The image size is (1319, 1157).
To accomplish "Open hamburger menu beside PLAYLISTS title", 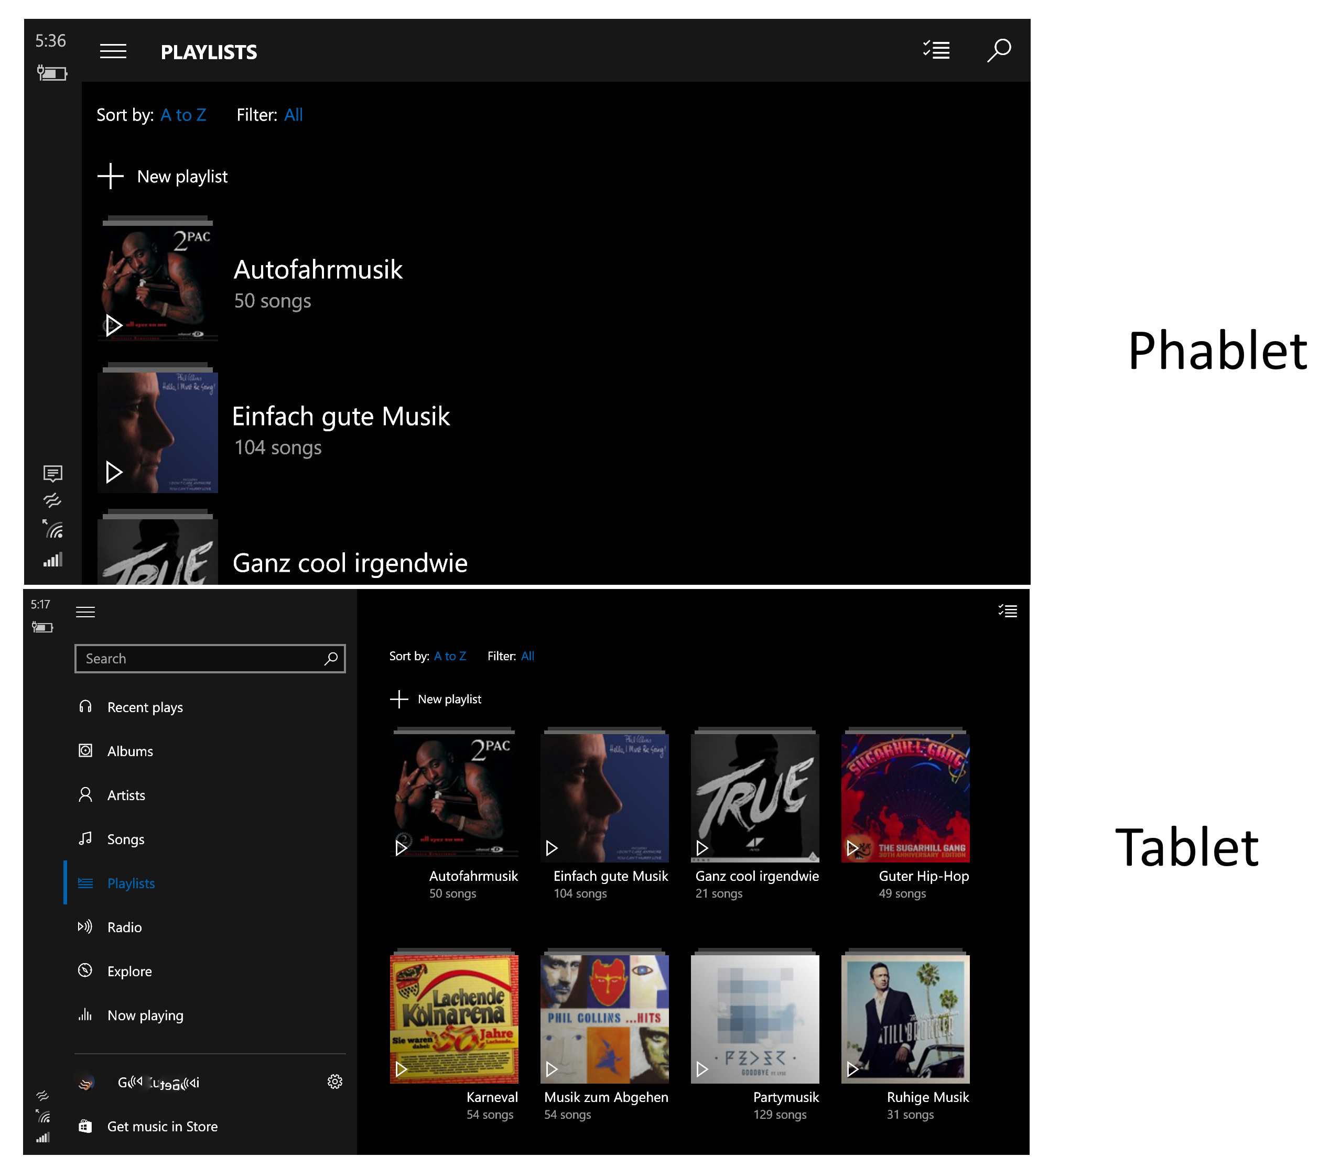I will pyautogui.click(x=113, y=51).
